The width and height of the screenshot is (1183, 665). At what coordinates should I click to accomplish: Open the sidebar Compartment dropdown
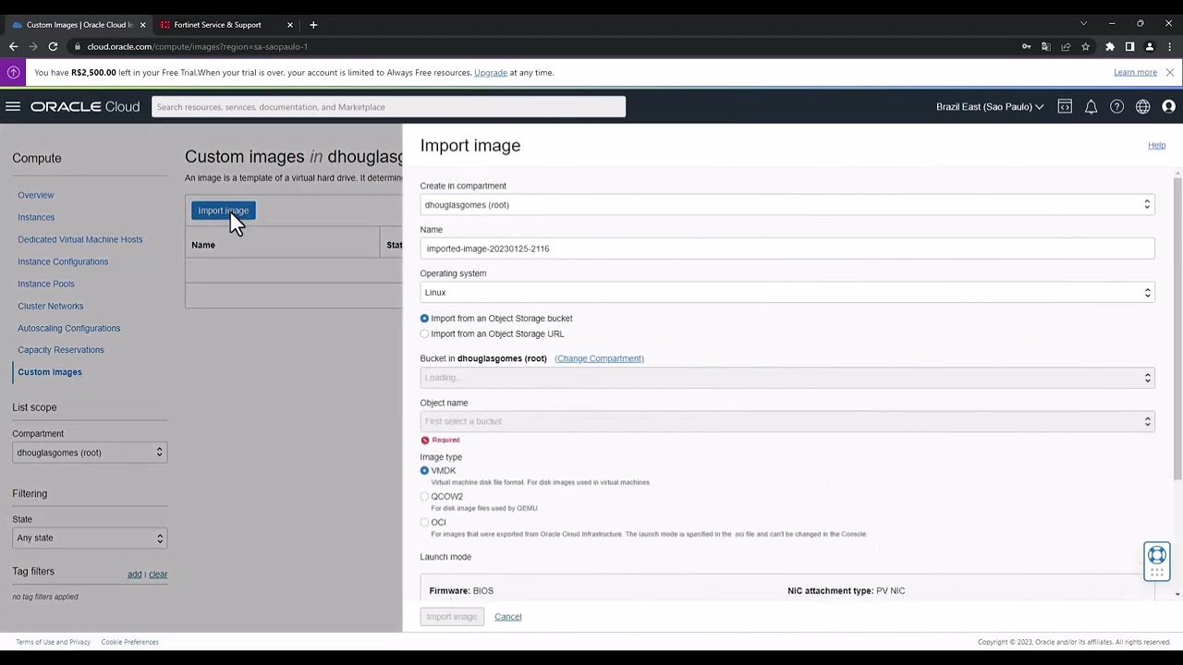coord(90,453)
